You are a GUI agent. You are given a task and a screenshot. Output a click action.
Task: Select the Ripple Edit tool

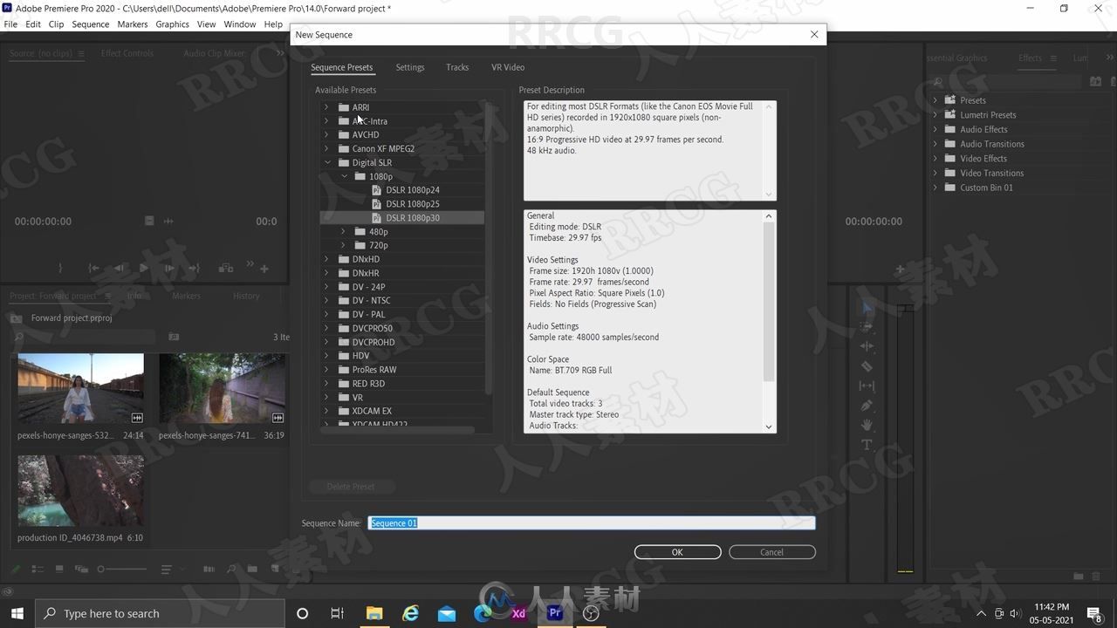pyautogui.click(x=867, y=346)
